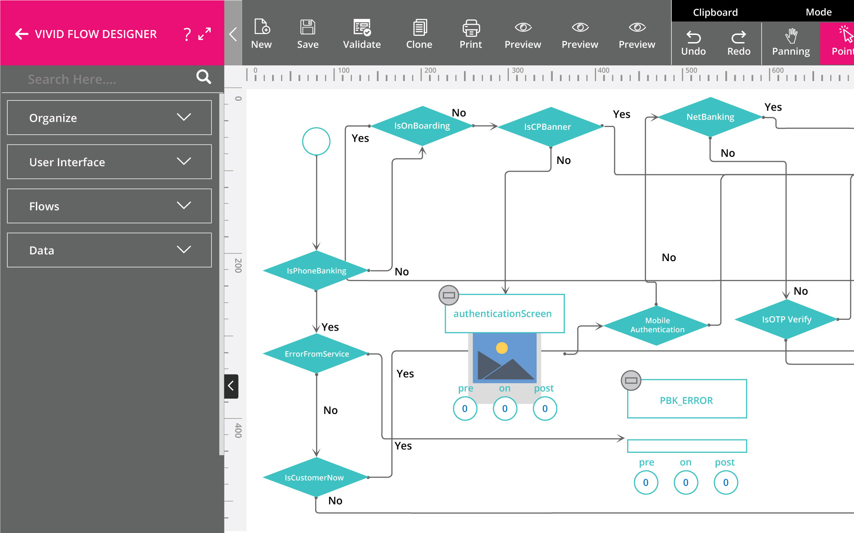Viewport: 854px width, 533px height.
Task: Select the PBK_ERROR node
Action: 686,400
